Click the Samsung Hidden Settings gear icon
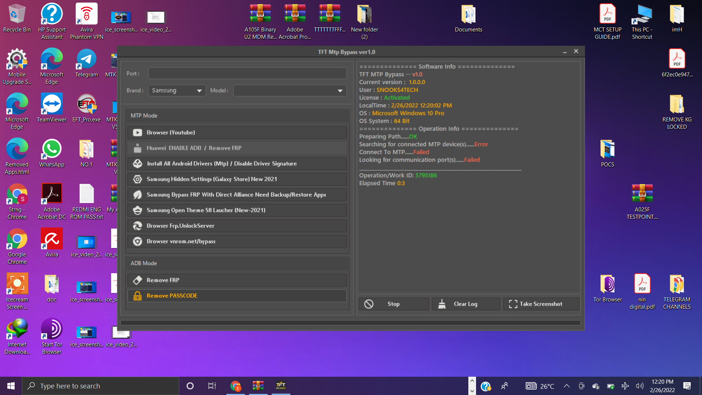 coord(137,179)
